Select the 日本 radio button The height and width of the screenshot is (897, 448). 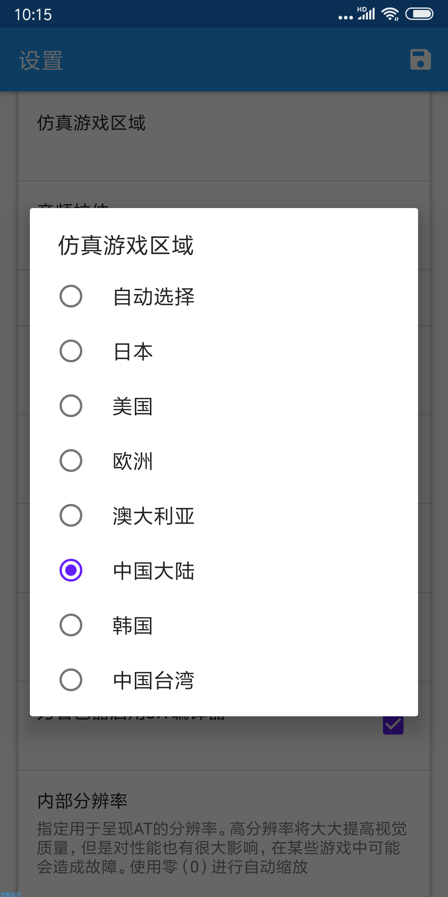coord(71,351)
